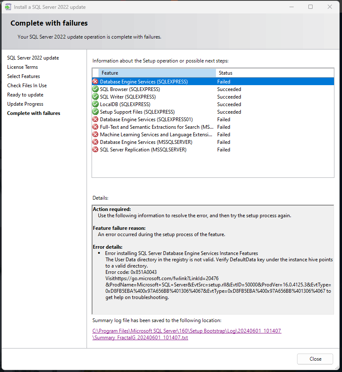This screenshot has height=372, width=342.
Task: Click the green success icon for Setup Support Files
Action: tap(95, 112)
